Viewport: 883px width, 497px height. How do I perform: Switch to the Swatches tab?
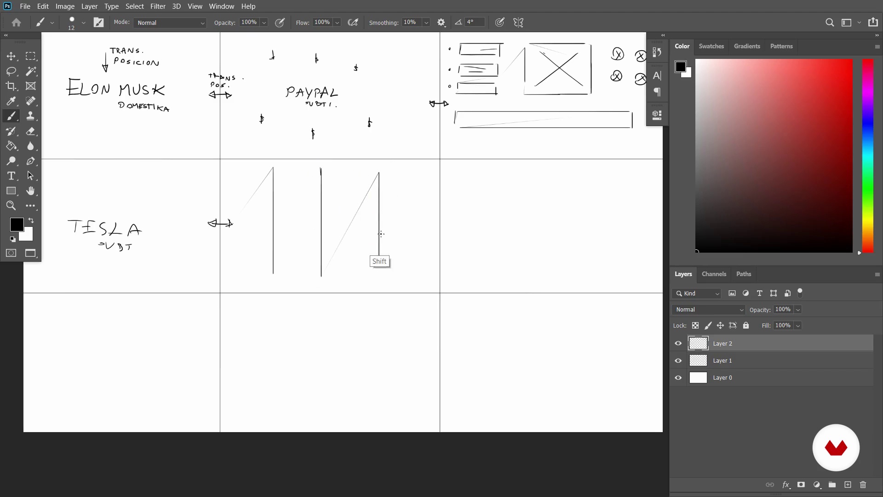tap(711, 46)
